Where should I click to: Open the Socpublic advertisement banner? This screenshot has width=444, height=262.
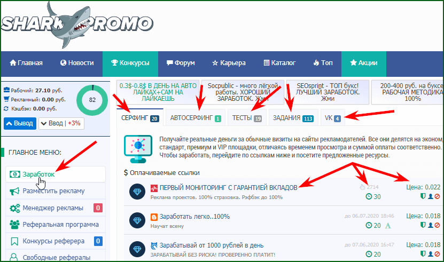(243, 92)
